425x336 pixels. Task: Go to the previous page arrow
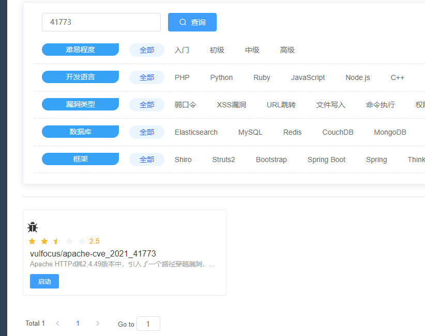58,324
